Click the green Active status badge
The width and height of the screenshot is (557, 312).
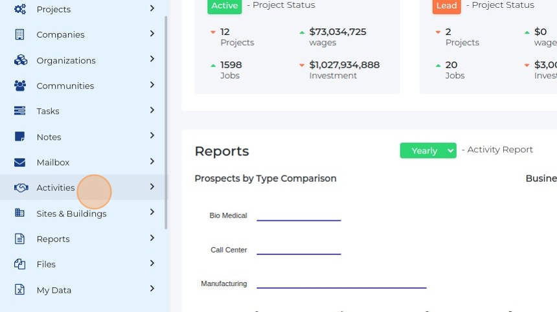(225, 6)
